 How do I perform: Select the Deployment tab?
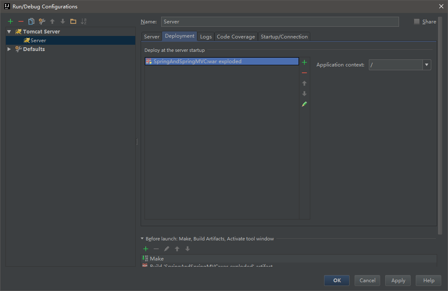(x=180, y=36)
